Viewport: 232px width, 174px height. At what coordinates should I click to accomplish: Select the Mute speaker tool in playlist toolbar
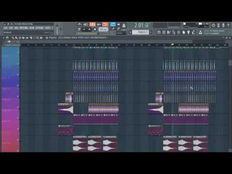[x=24, y=38]
